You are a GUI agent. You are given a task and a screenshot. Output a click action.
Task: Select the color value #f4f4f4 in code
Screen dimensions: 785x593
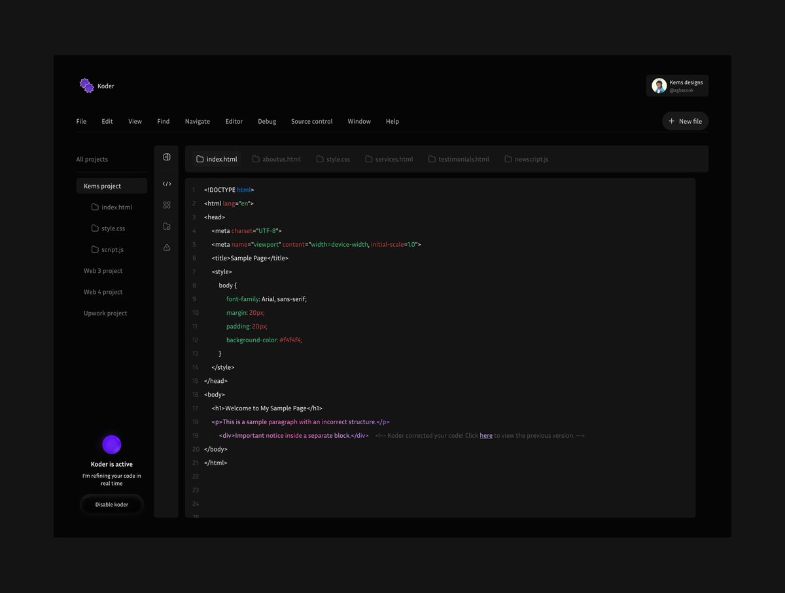coord(290,340)
